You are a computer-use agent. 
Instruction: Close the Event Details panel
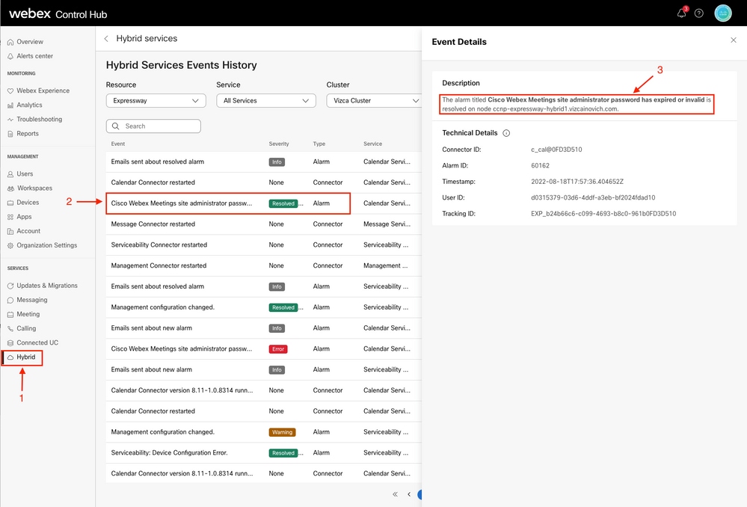[733, 40]
